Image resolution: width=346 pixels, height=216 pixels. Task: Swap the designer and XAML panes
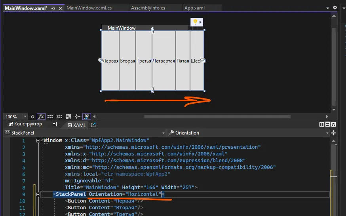coord(55,124)
